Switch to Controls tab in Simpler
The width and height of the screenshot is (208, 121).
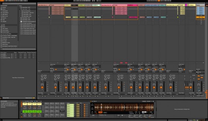click(x=148, y=101)
